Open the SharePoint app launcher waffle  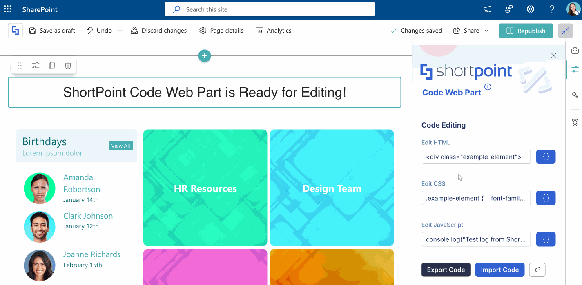[x=8, y=9]
